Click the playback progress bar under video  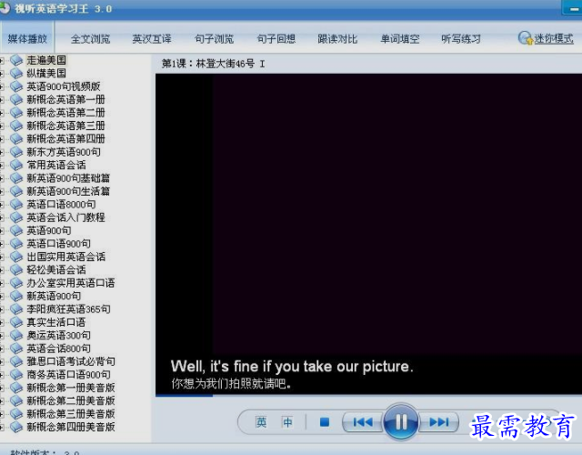(368, 395)
